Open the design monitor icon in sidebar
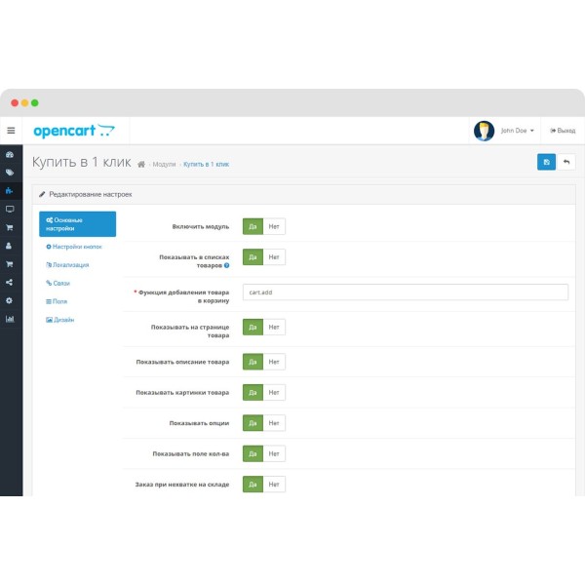 coord(10,209)
